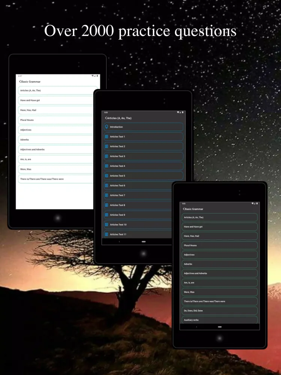
Task: Click the list icon for Articles Test 5
Action: coord(106,176)
